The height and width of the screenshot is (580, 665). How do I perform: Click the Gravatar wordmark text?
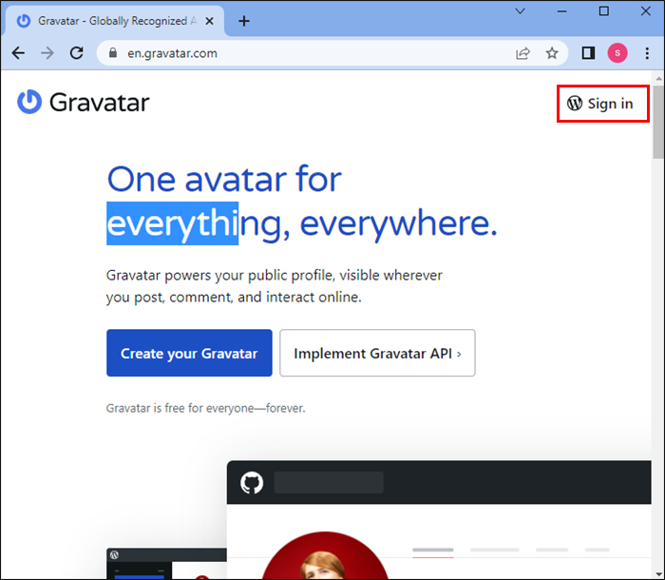(x=99, y=103)
